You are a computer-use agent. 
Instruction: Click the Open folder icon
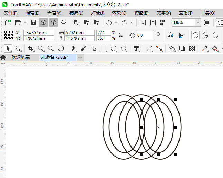[18, 22]
